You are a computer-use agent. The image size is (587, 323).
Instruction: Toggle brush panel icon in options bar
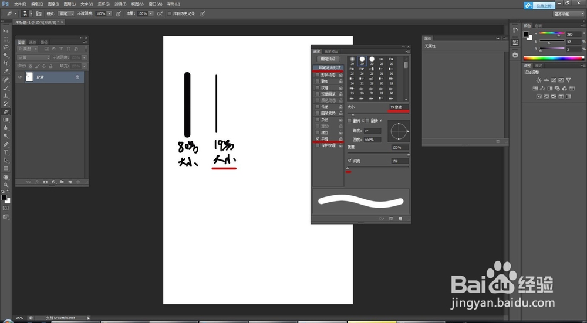39,14
